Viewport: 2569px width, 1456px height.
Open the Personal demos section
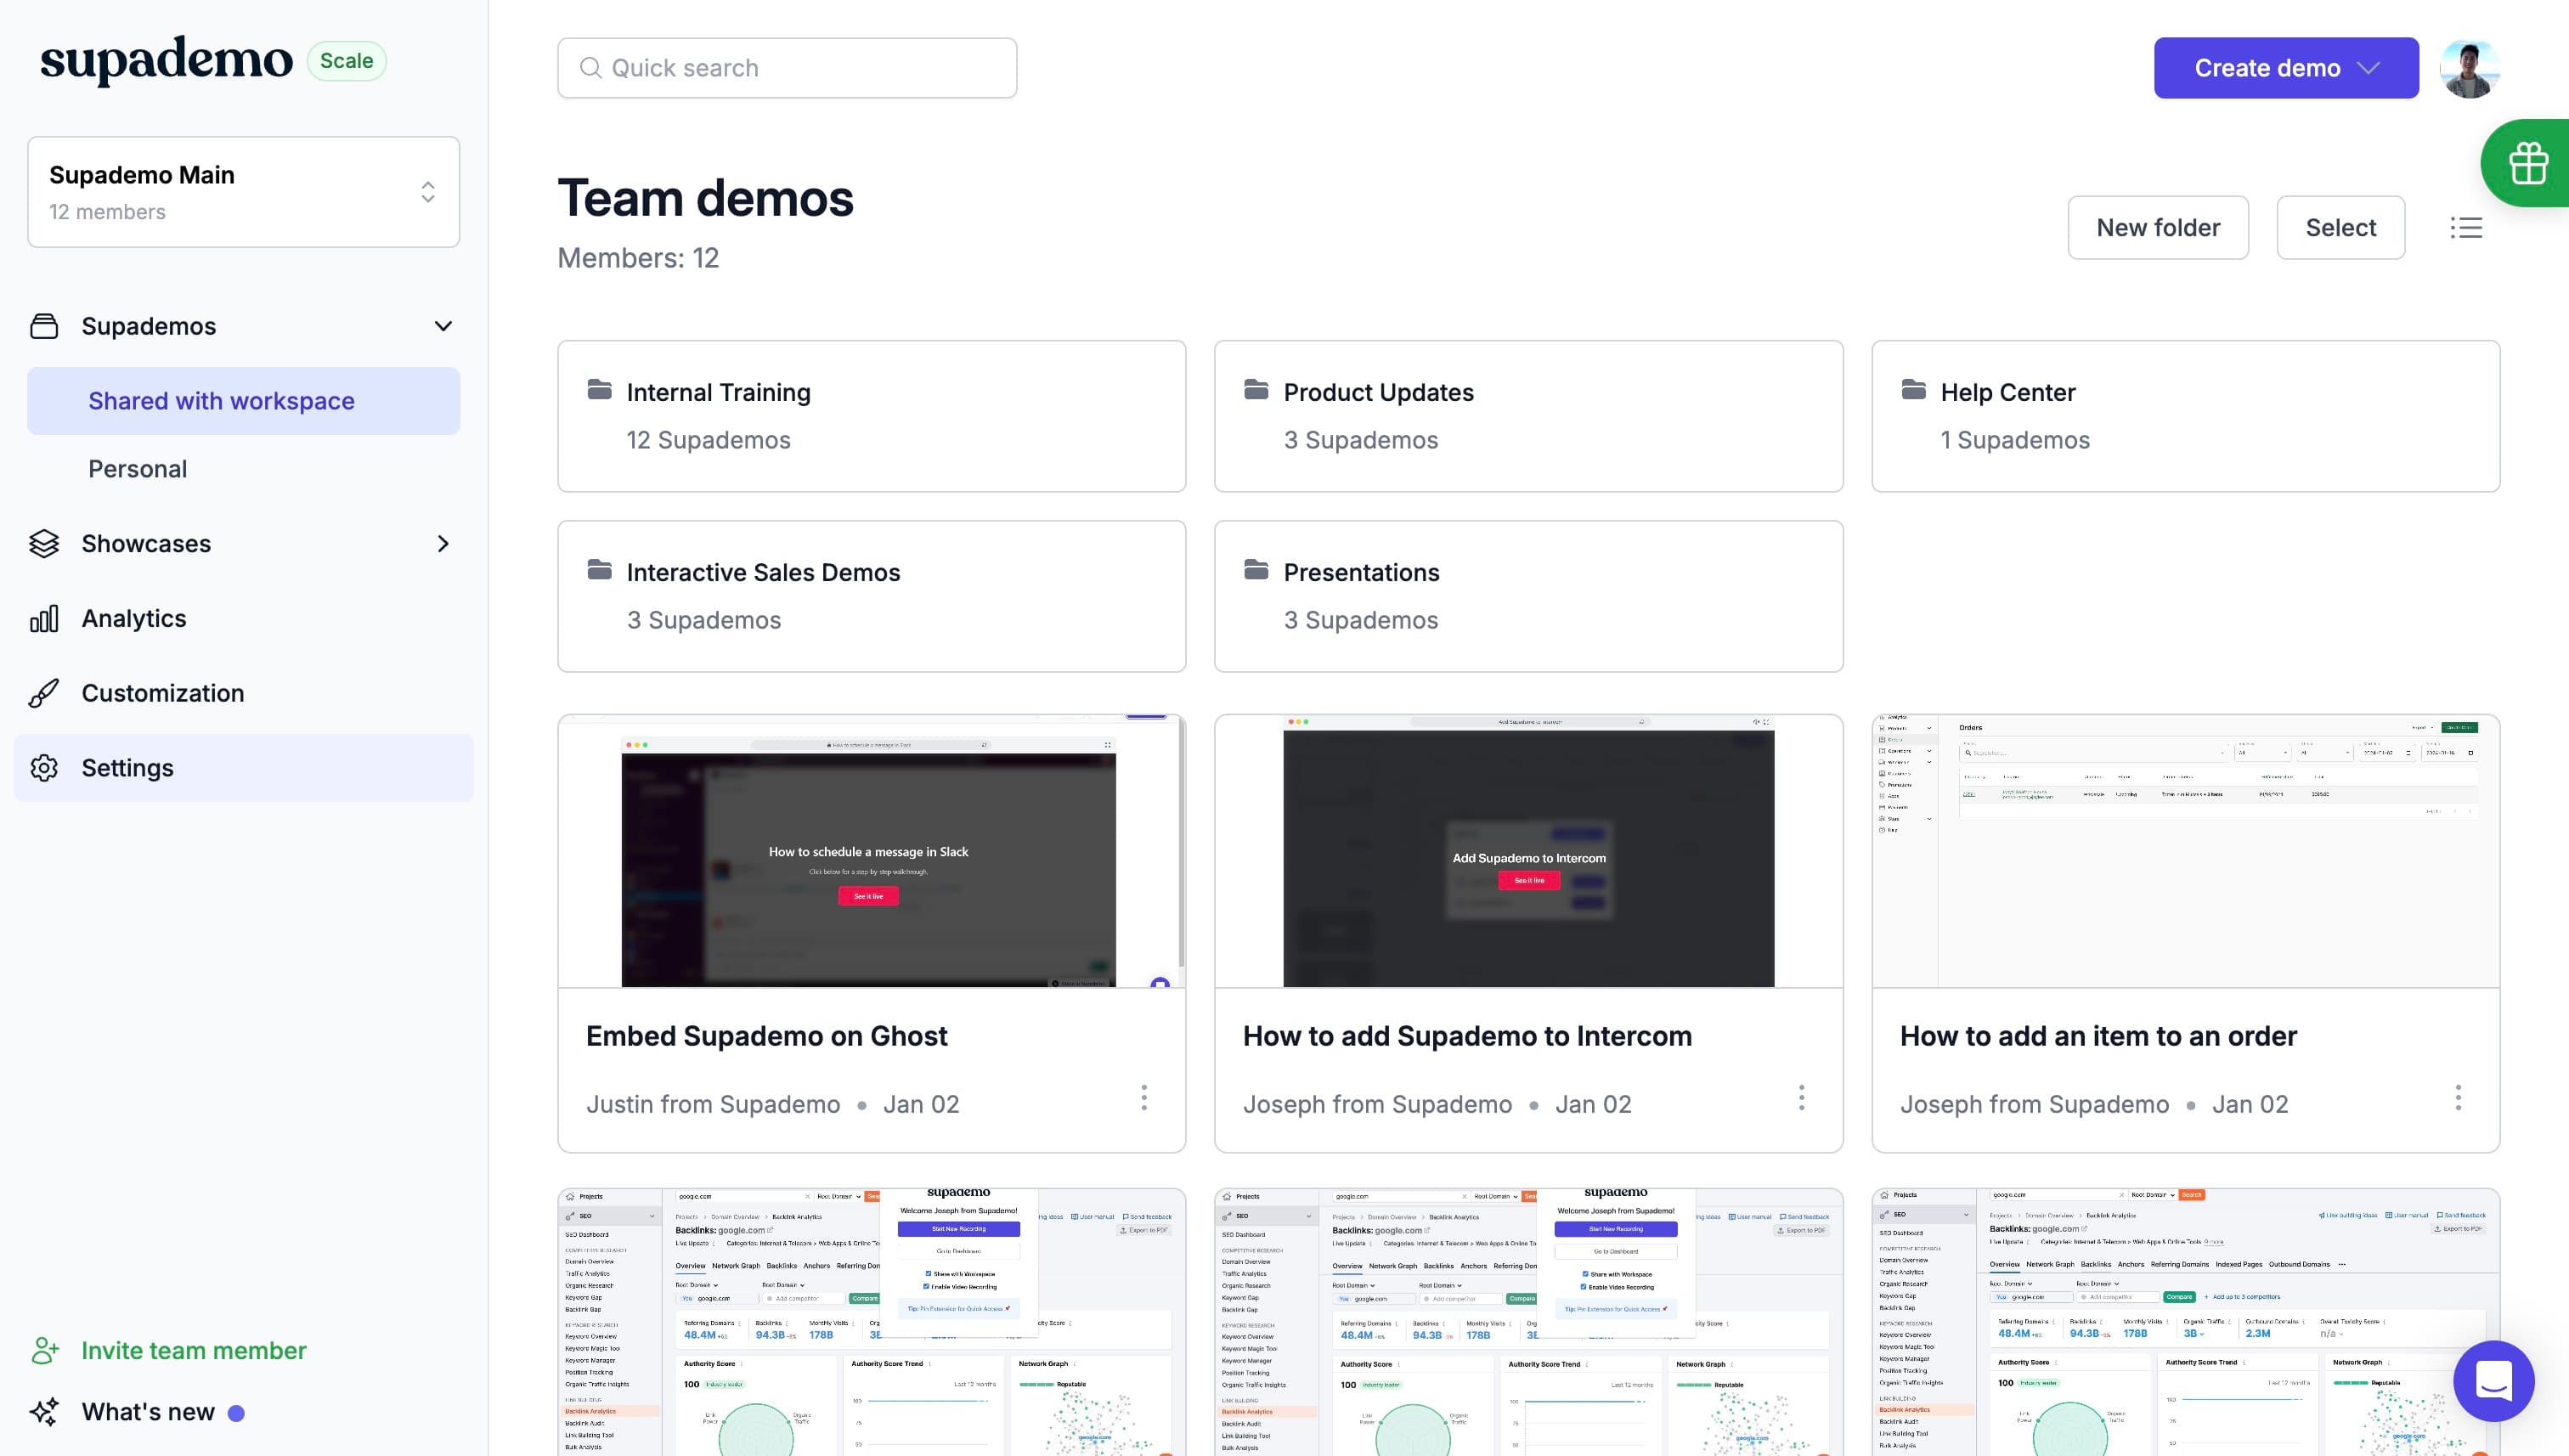click(x=138, y=469)
